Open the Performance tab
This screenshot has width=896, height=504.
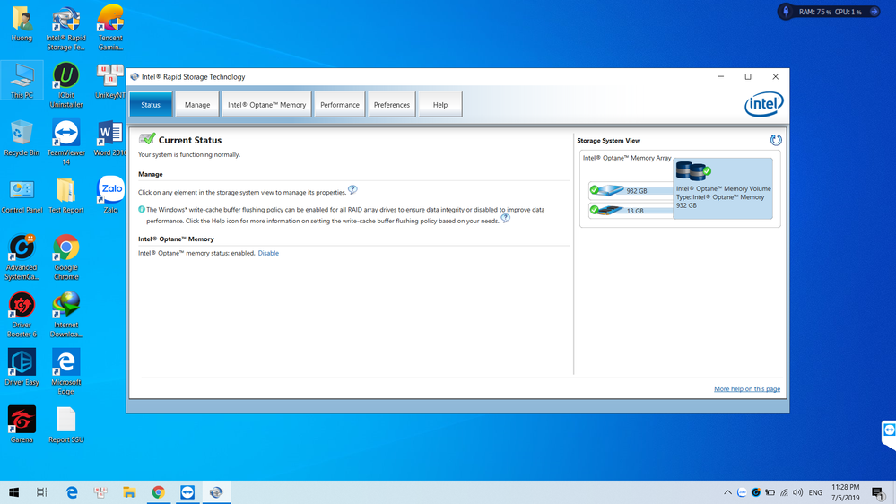tap(340, 105)
